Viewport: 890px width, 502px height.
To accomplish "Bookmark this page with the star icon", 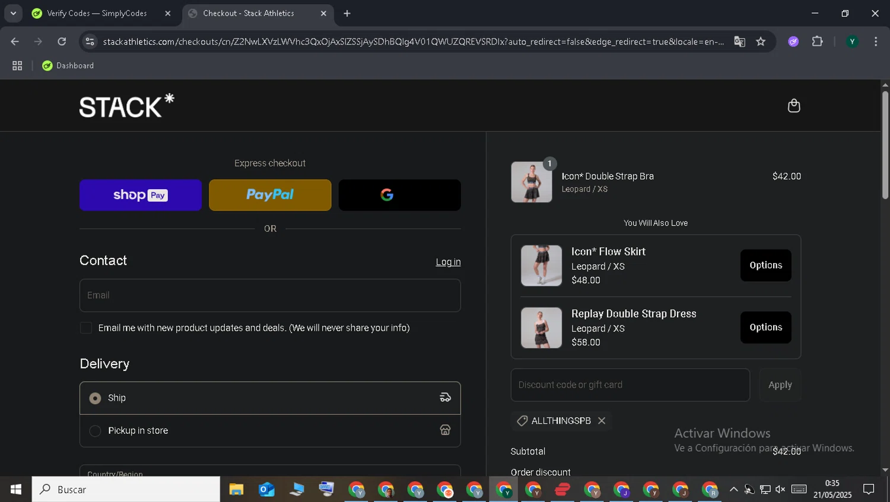I will tap(761, 41).
